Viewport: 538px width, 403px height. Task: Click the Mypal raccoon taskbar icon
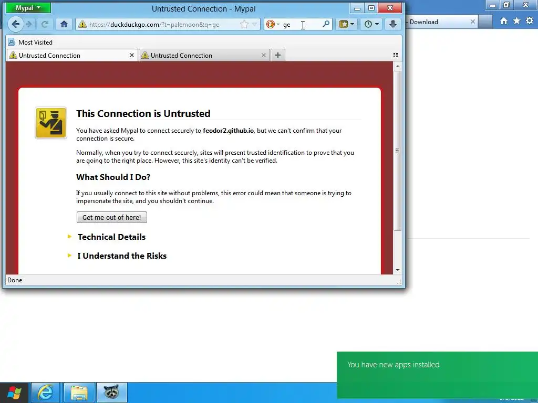111,393
